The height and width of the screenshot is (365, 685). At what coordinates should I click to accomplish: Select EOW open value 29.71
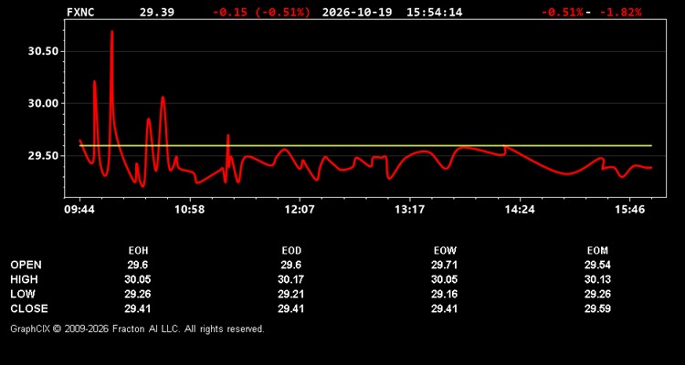[x=444, y=265]
